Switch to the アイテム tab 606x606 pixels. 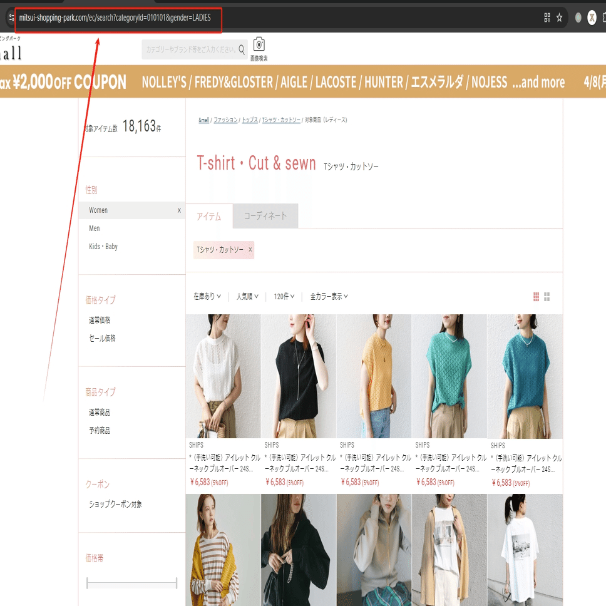(x=209, y=216)
